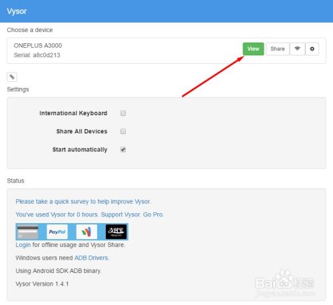Click the link chain icon button
This screenshot has height=305, width=333.
coord(12,77)
